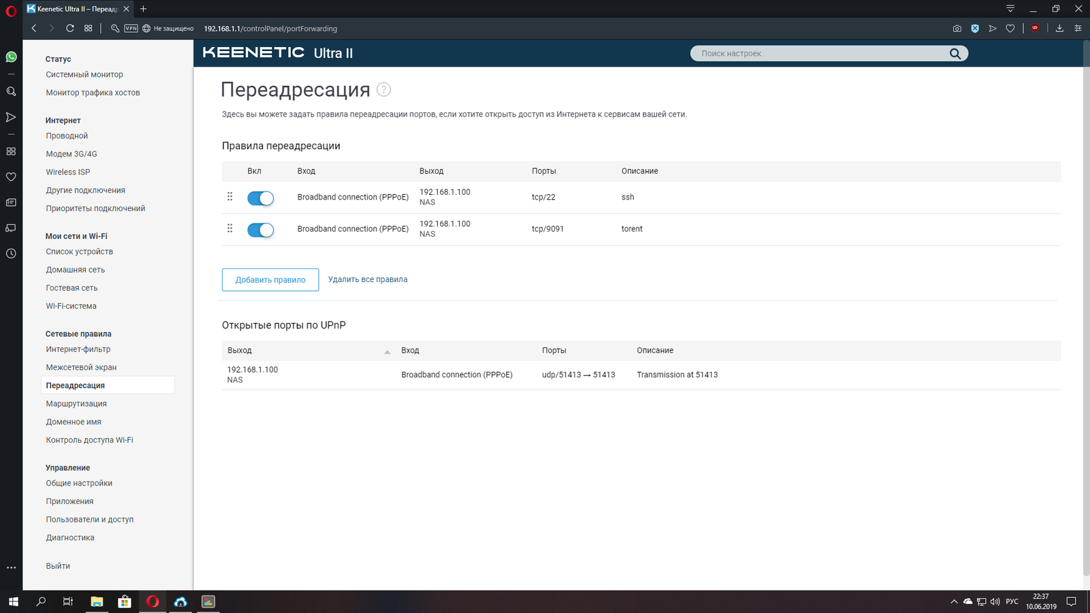Open Гостевая сеть page
Image resolution: width=1090 pixels, height=613 pixels.
(72, 288)
